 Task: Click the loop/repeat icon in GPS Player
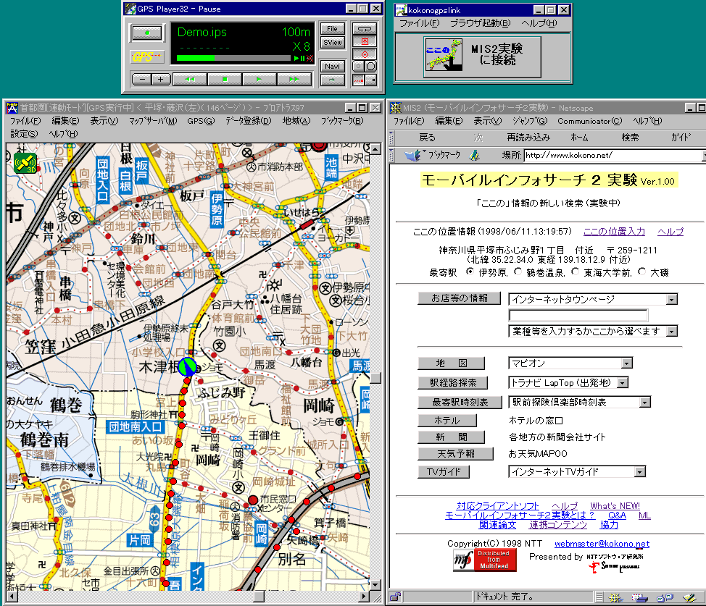365,28
